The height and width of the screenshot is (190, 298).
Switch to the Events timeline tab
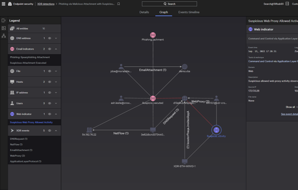[x=189, y=12]
